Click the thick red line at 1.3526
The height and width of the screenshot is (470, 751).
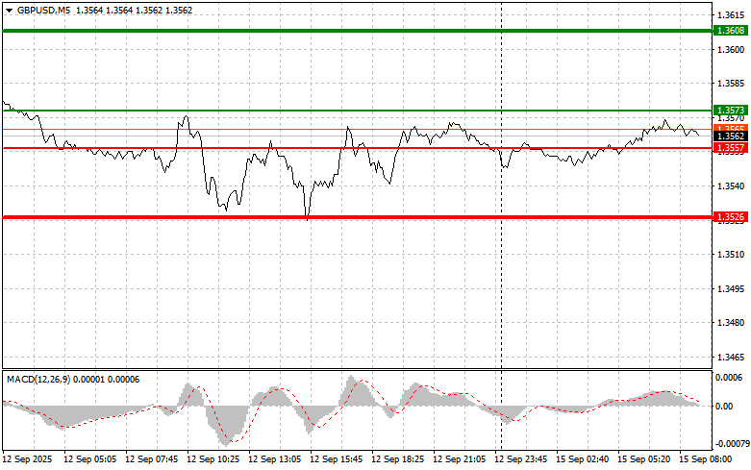pos(356,217)
